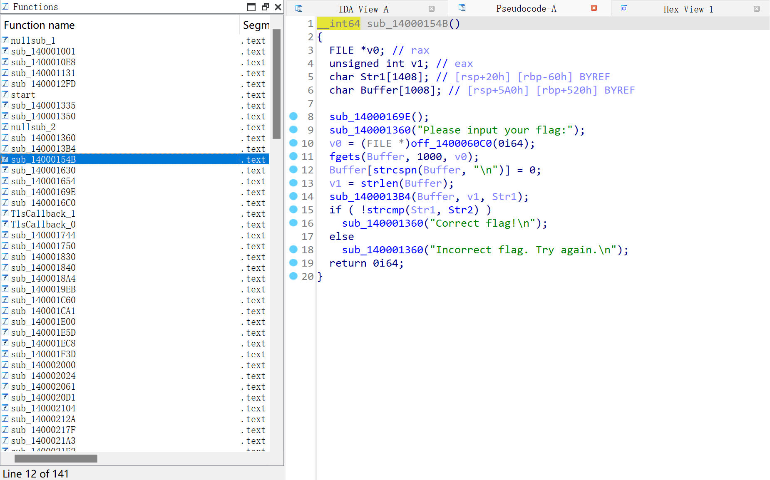
Task: Close the IDA View-A tab
Action: 432,9
